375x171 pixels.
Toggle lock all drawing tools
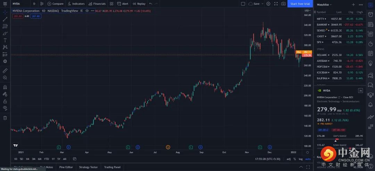(5, 101)
